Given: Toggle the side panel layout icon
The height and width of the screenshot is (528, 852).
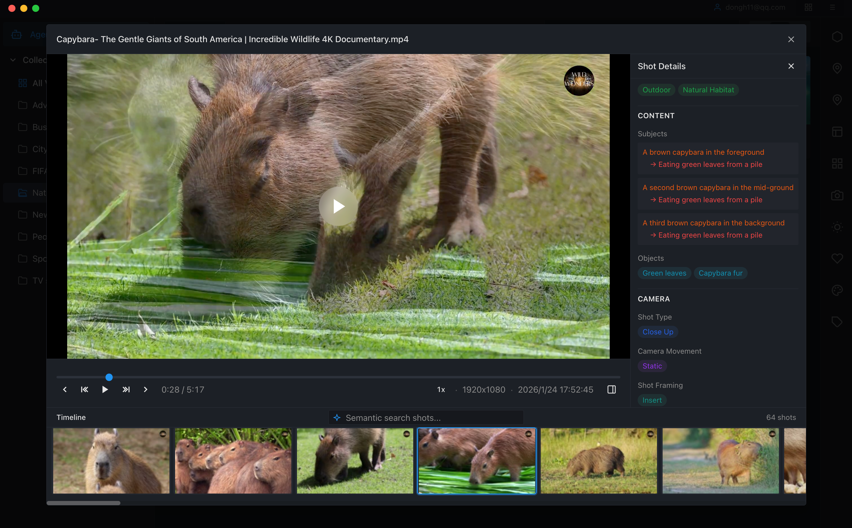Looking at the screenshot, I should (x=612, y=389).
